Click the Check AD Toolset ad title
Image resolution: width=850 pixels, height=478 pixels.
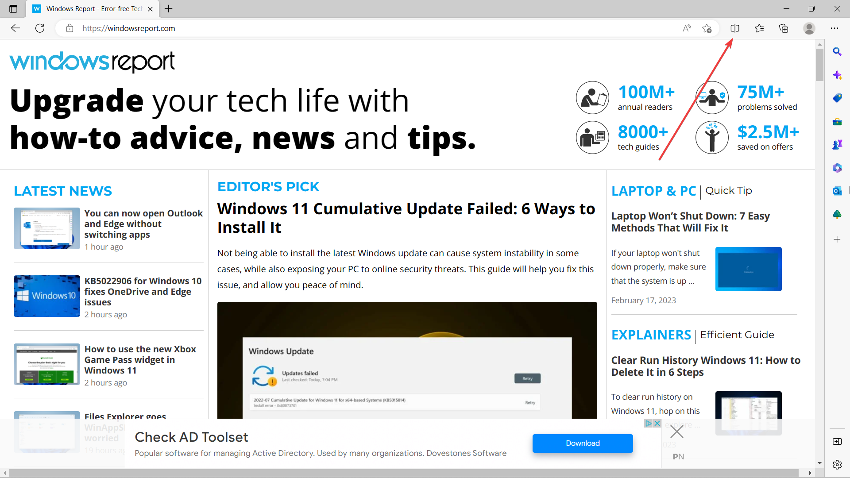click(x=191, y=437)
